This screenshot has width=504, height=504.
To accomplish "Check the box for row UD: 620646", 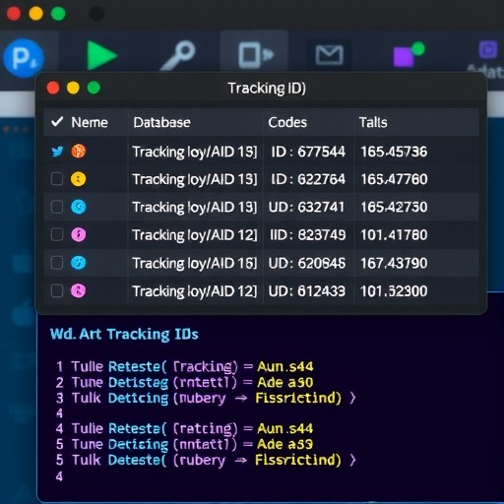I will coord(57,263).
